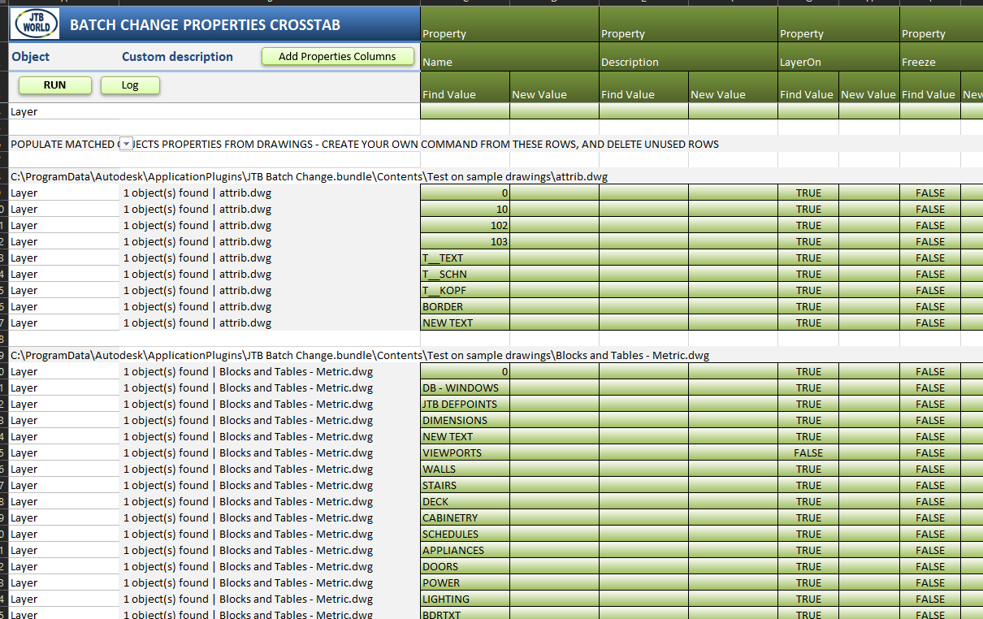
Task: Click the LayerOn TRUE value in CABINETRY row
Action: click(808, 517)
